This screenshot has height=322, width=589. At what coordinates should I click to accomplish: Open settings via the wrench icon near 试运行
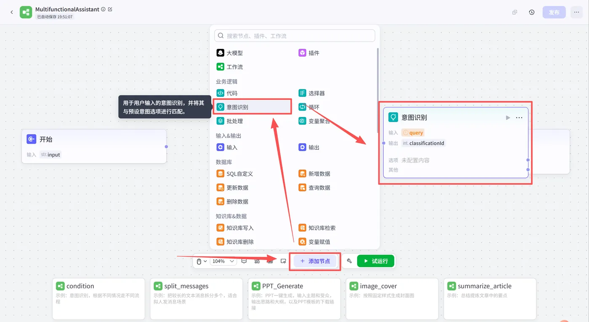349,261
